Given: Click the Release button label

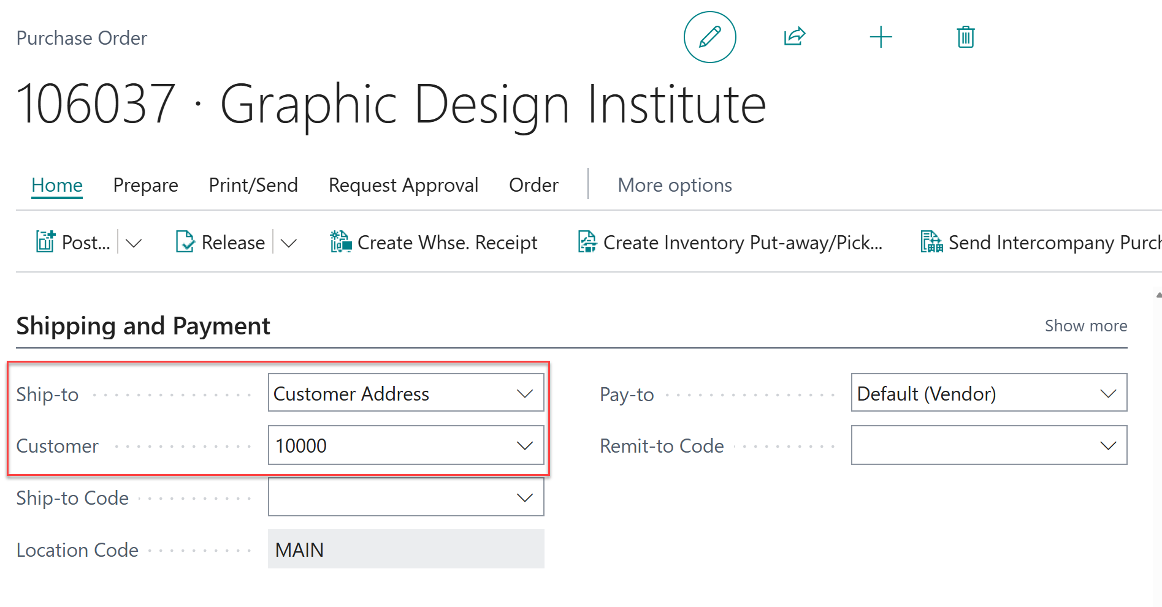Looking at the screenshot, I should pos(234,243).
